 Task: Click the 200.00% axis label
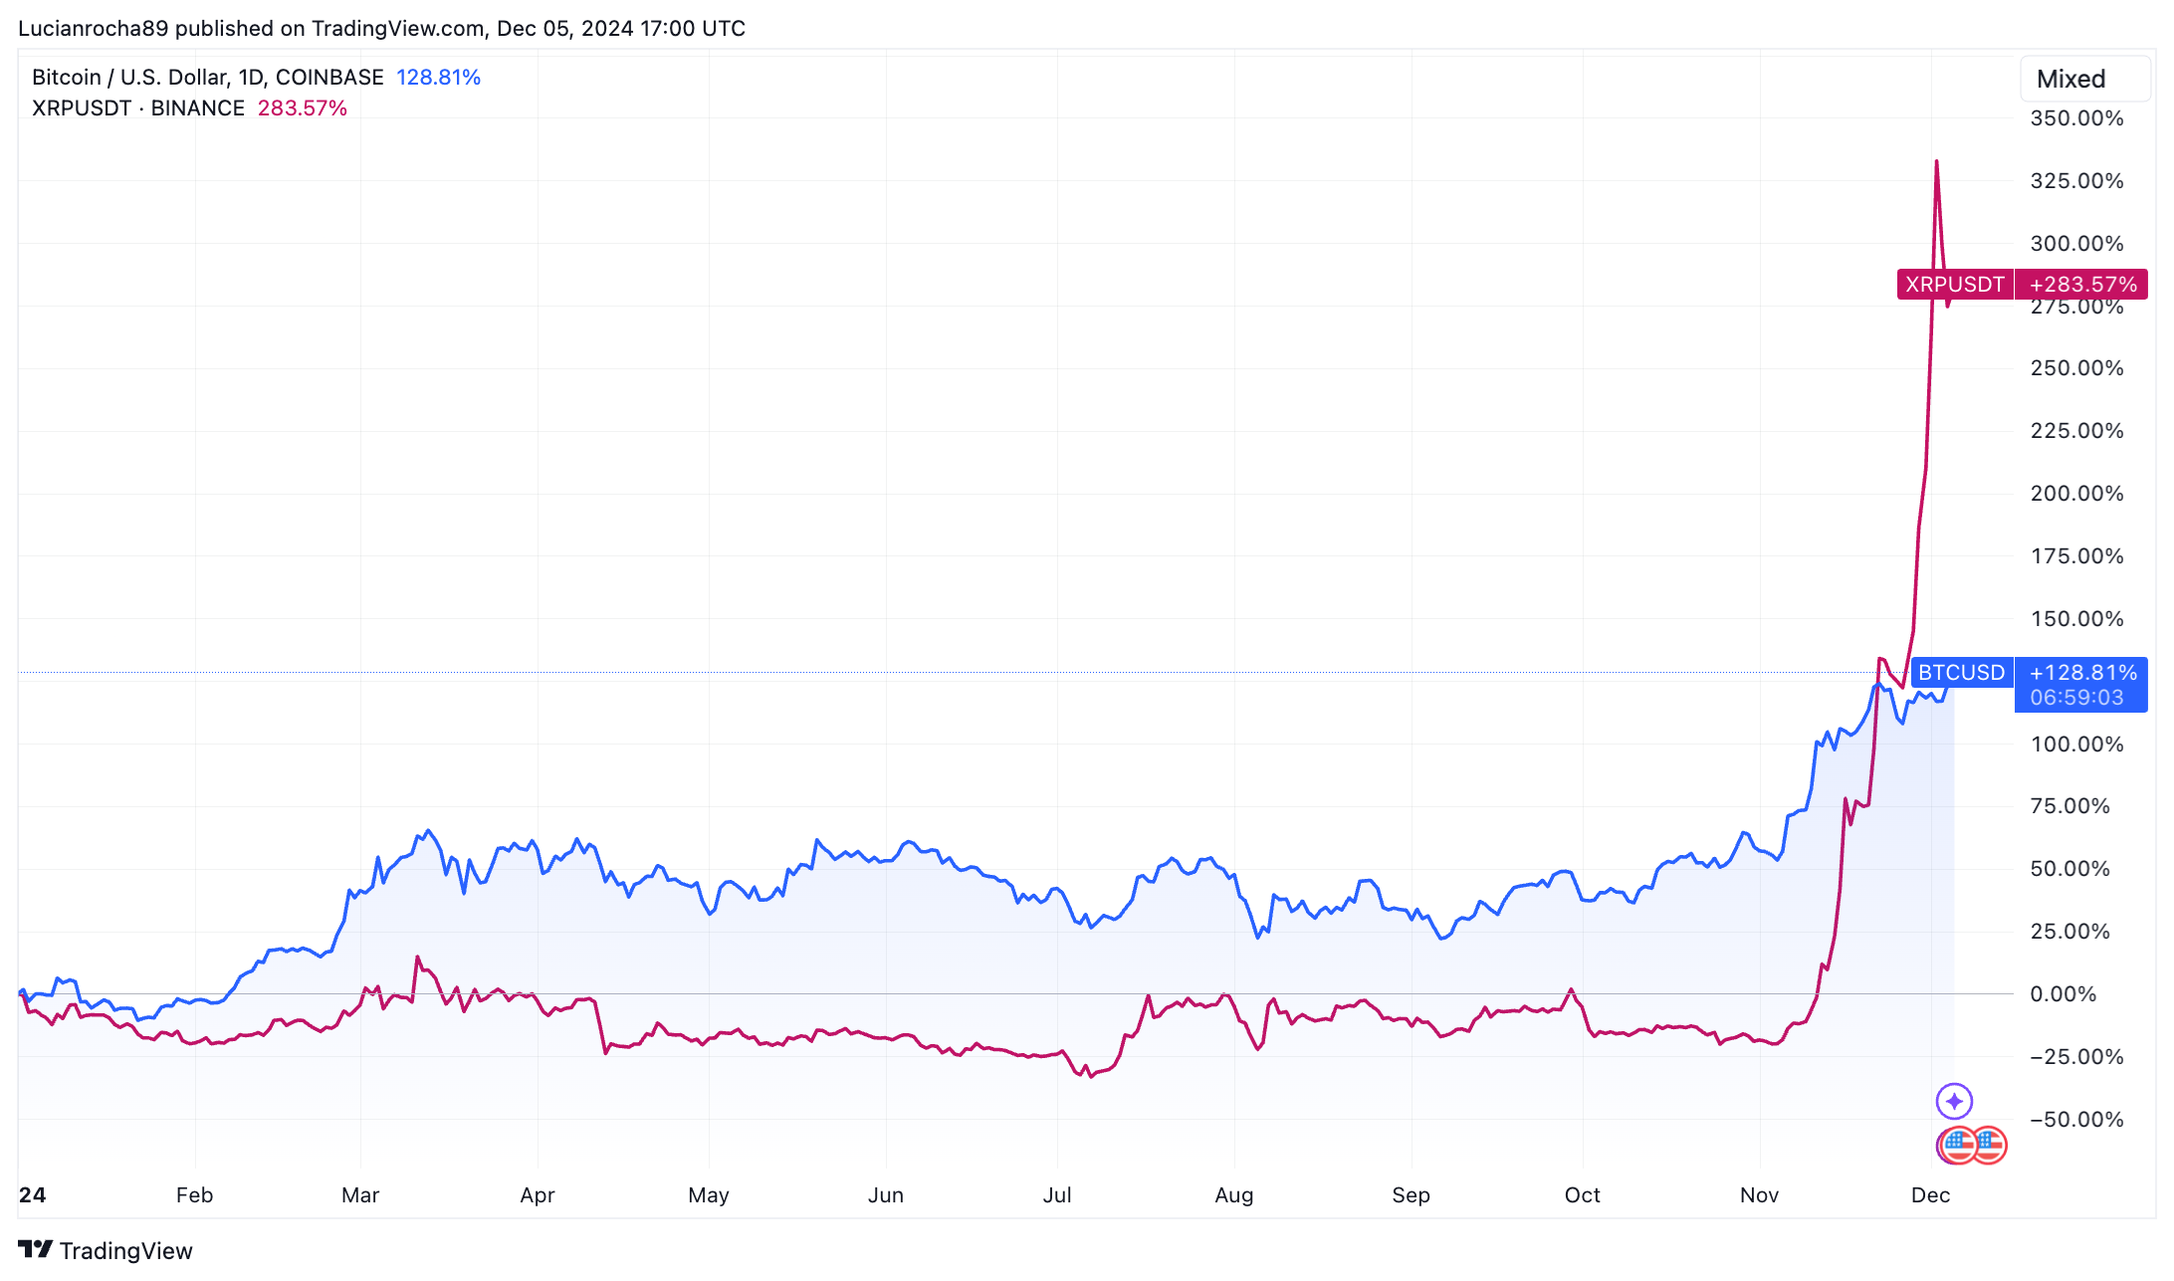[x=2076, y=494]
